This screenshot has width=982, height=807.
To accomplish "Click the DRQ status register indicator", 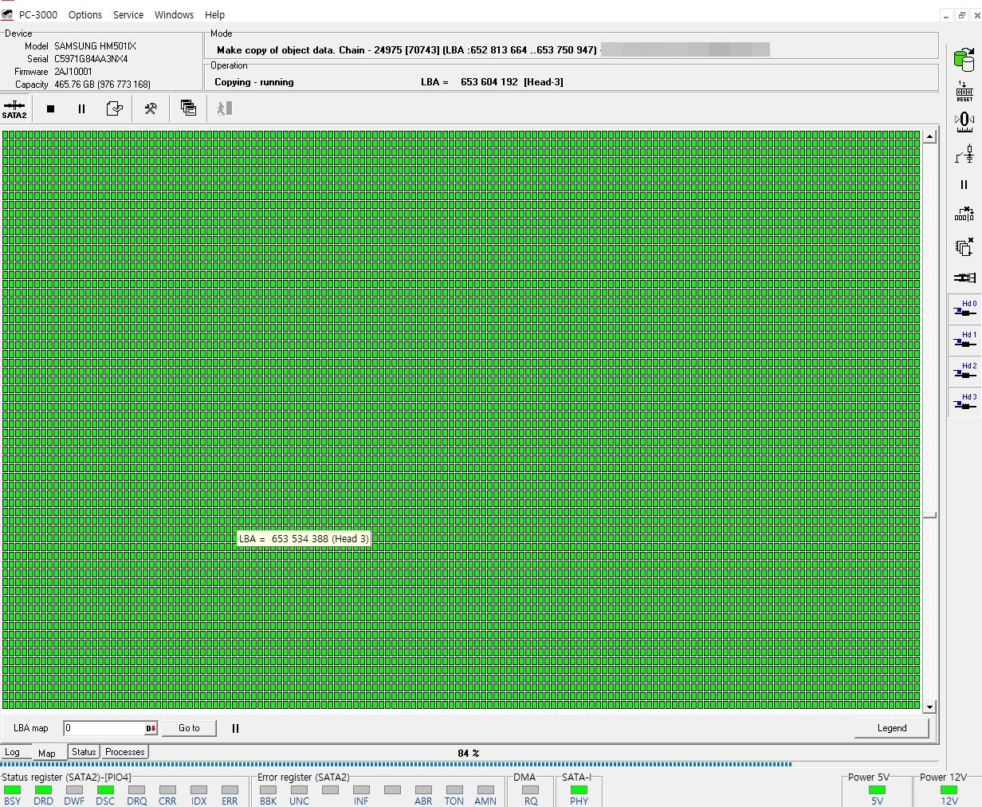I will coord(136,790).
